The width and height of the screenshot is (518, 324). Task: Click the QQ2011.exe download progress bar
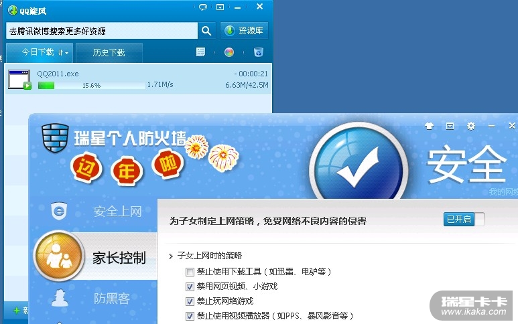(92, 86)
